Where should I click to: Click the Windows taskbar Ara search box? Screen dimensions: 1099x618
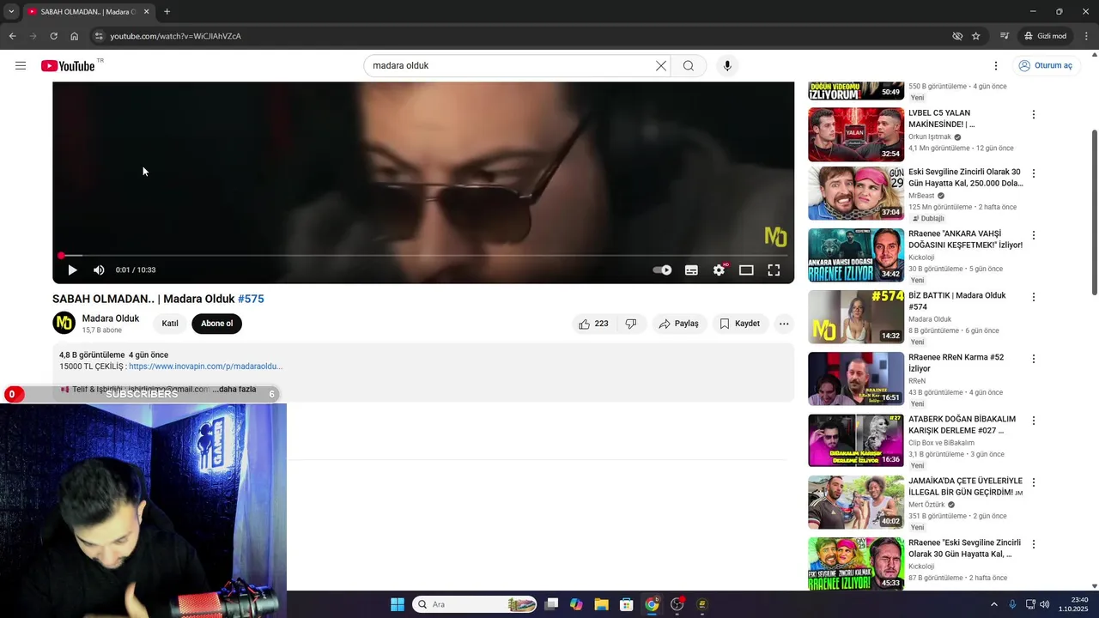[475, 604]
